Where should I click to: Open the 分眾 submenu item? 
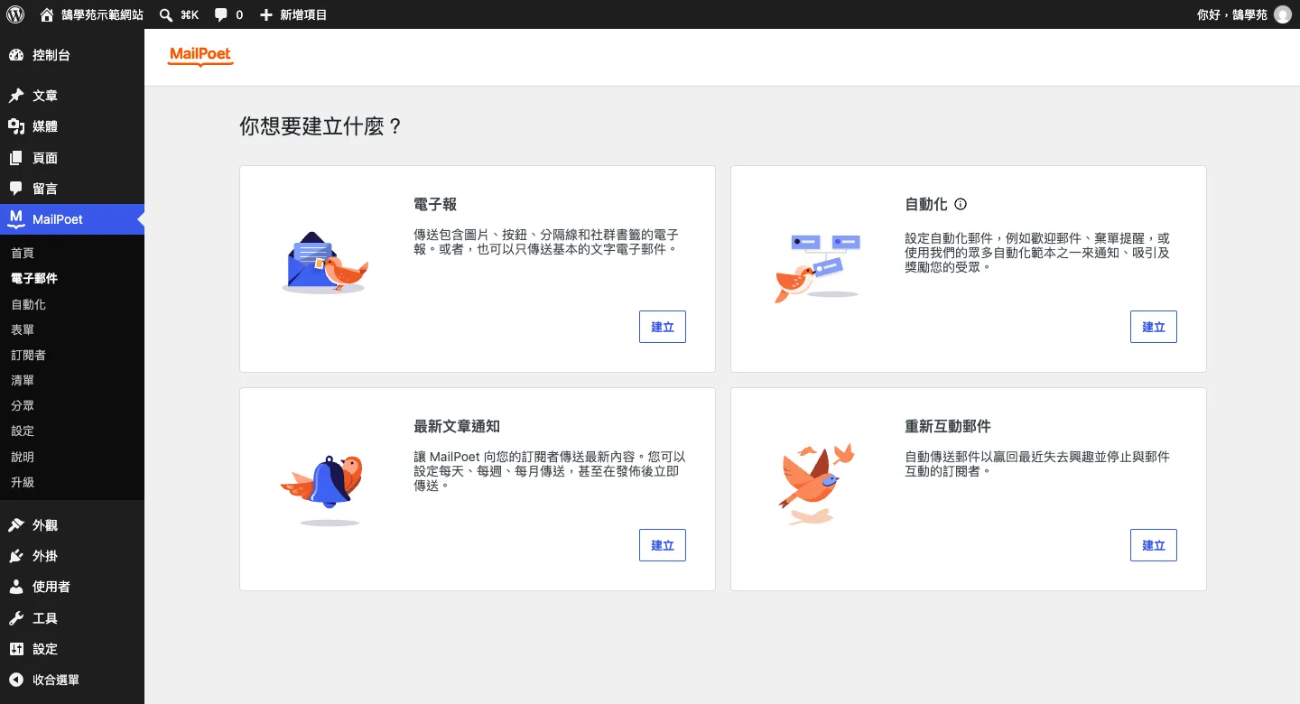(x=23, y=405)
